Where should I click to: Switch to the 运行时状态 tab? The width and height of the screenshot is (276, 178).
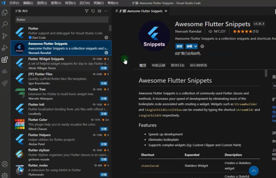click(198, 65)
